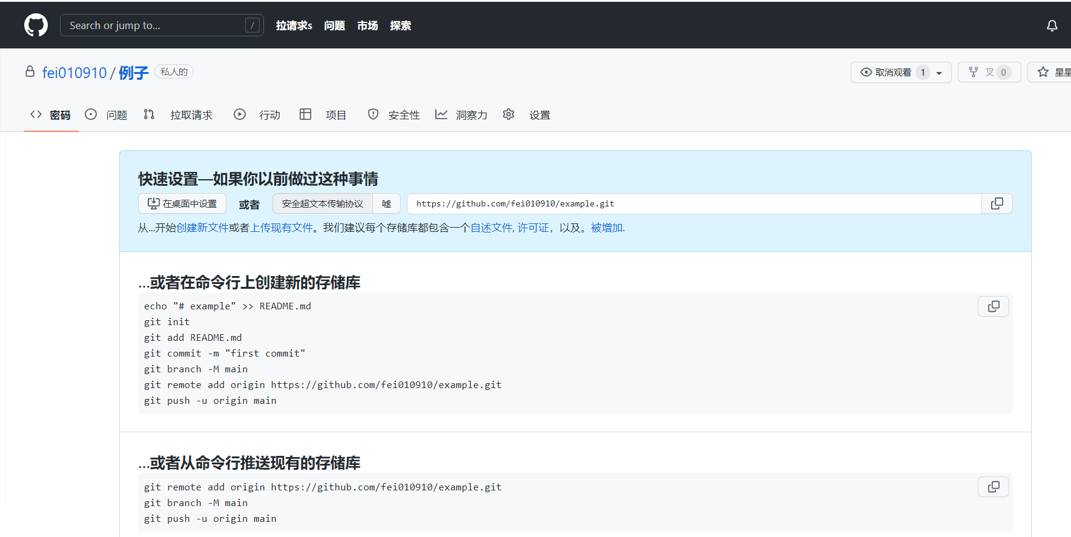Click the 'git init' command line
Screen dimensions: 1071x537
[x=167, y=322]
